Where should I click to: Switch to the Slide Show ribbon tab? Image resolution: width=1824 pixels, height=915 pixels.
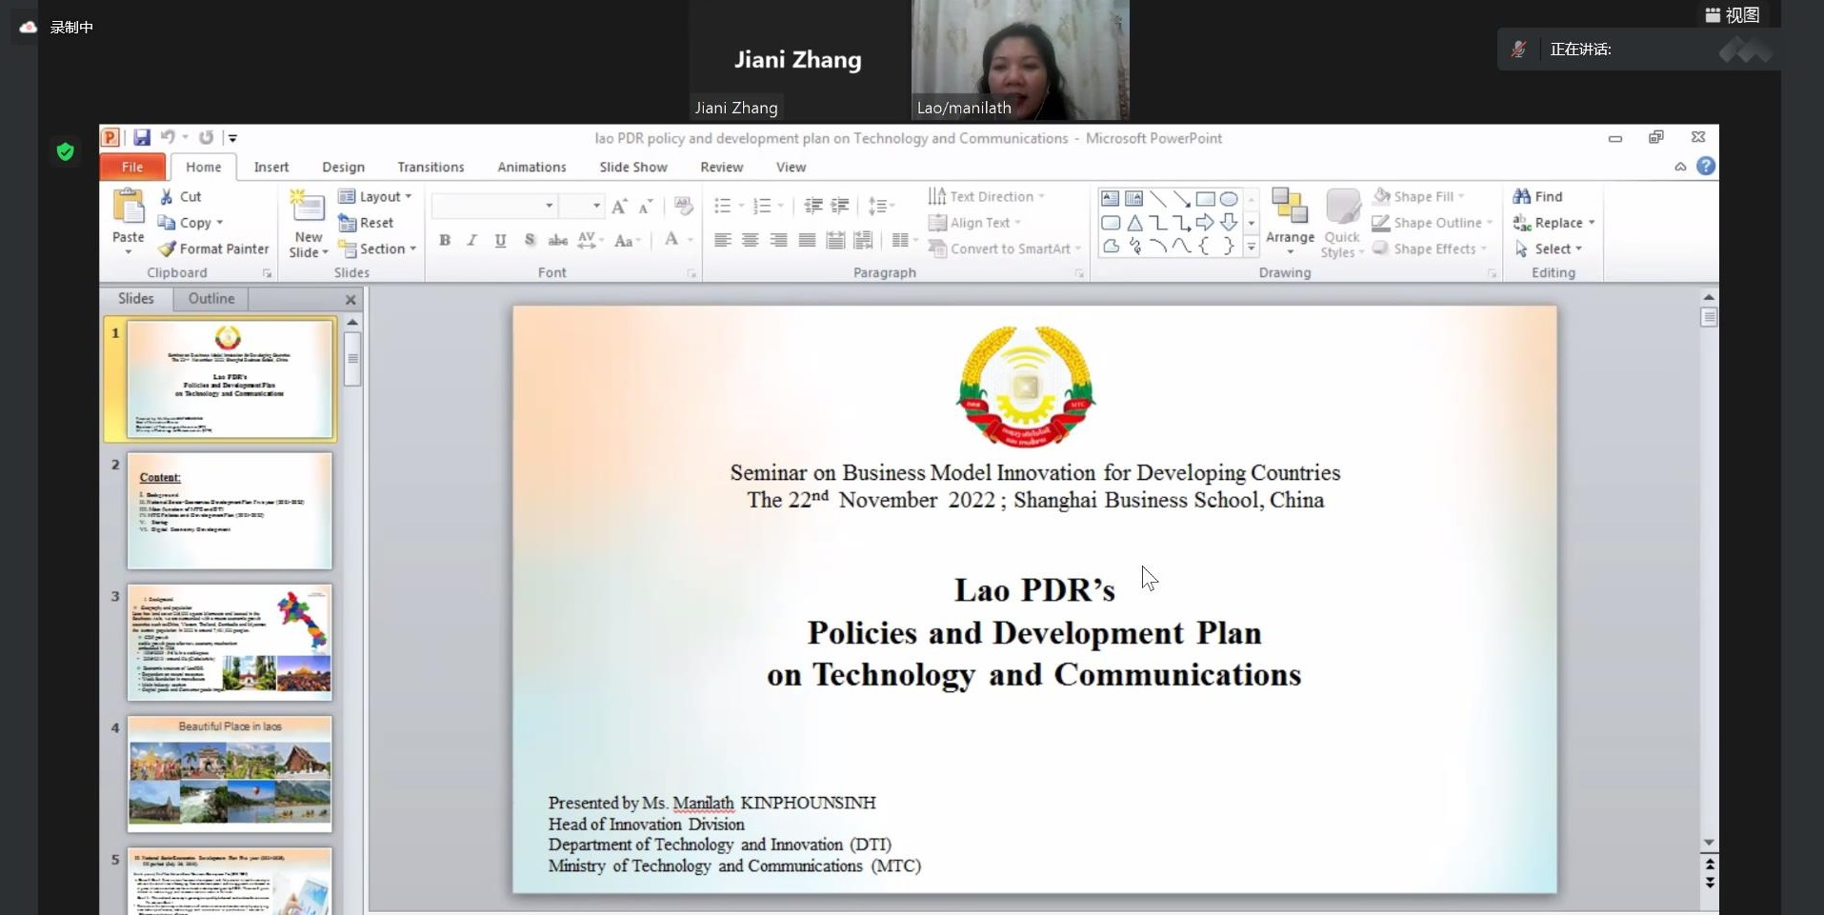[x=633, y=167]
